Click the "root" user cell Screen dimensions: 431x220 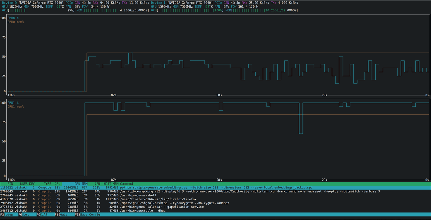(x=24, y=191)
